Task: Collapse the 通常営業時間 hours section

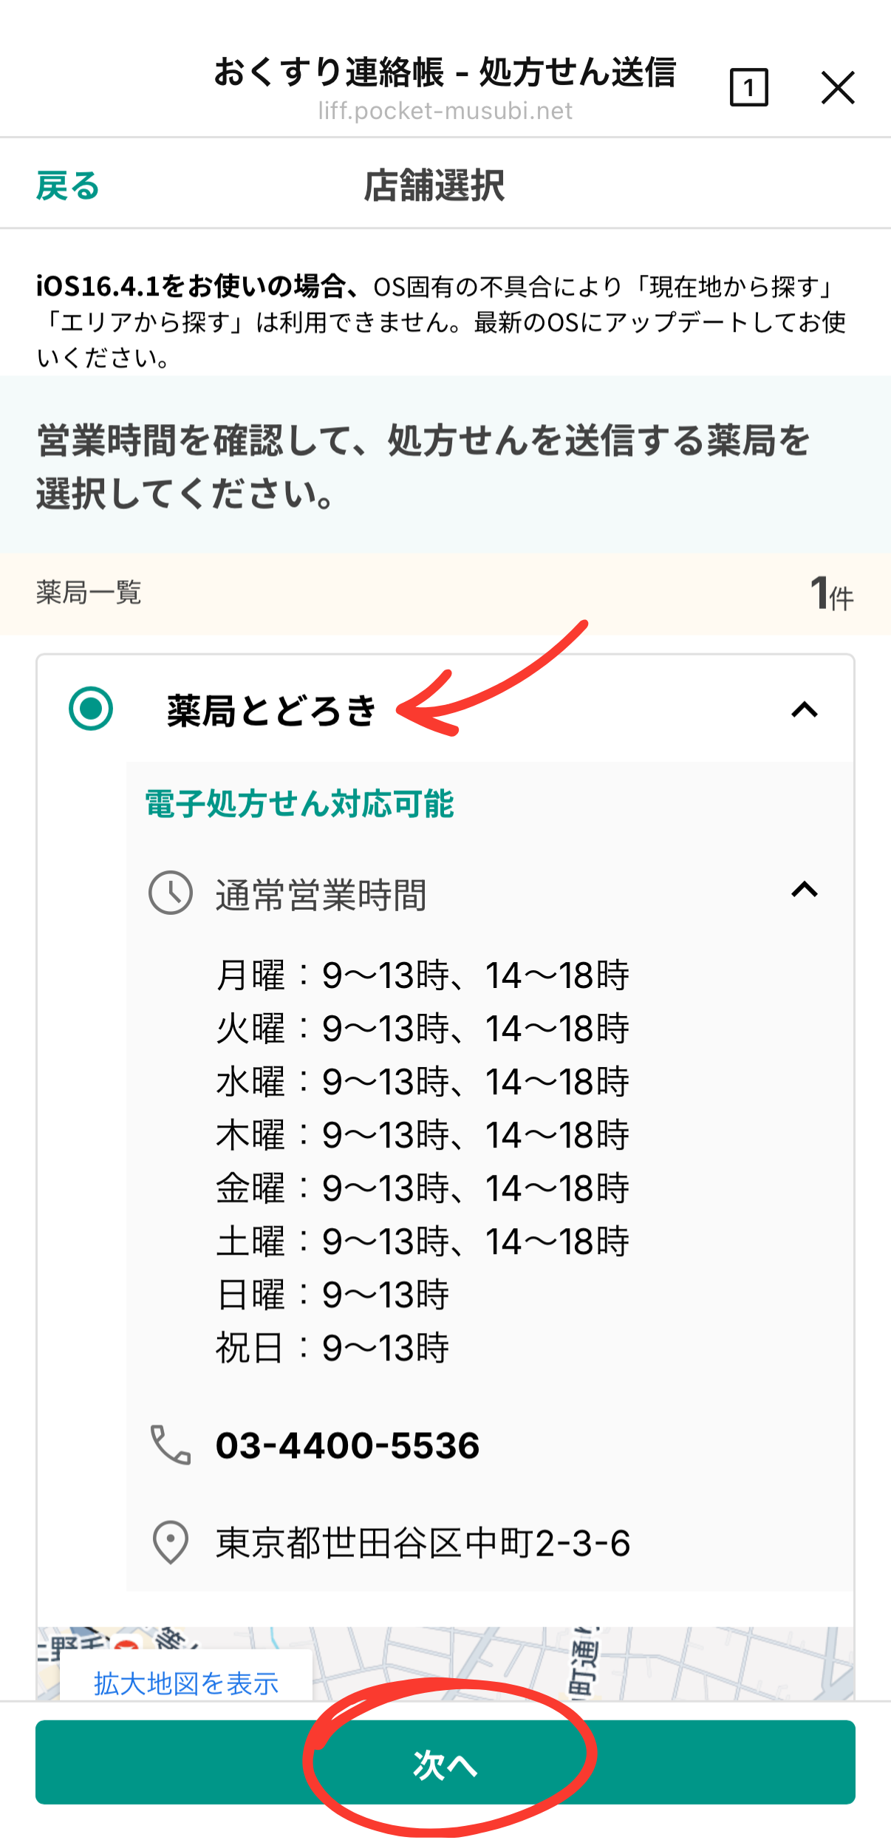Action: click(x=805, y=890)
